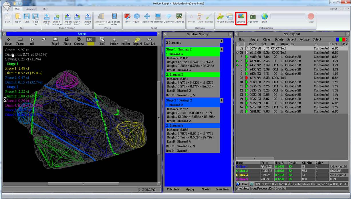351x199 pixels.
Task: Toggle green marker on row ID 7
Action: coord(237,65)
